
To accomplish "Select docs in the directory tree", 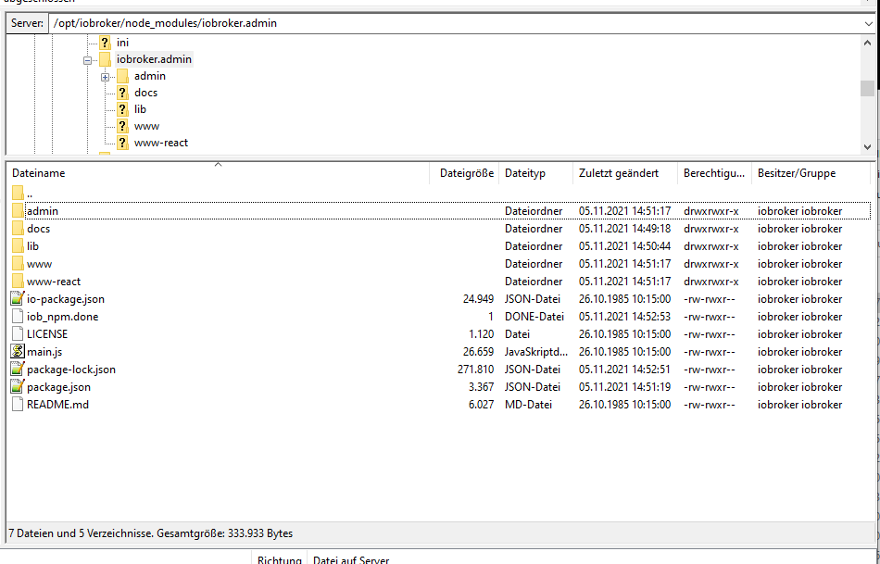I will point(145,93).
